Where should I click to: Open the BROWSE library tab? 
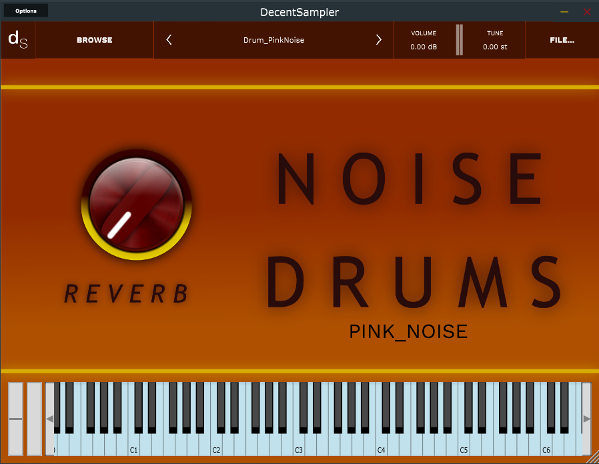(94, 40)
